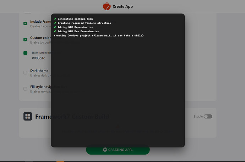The image size is (245, 162).
Task: Click the Generating package.json log line
Action: pyautogui.click(x=75, y=19)
